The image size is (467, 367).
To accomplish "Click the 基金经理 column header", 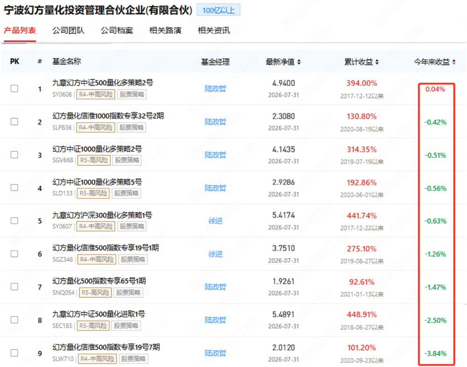I will pos(215,62).
